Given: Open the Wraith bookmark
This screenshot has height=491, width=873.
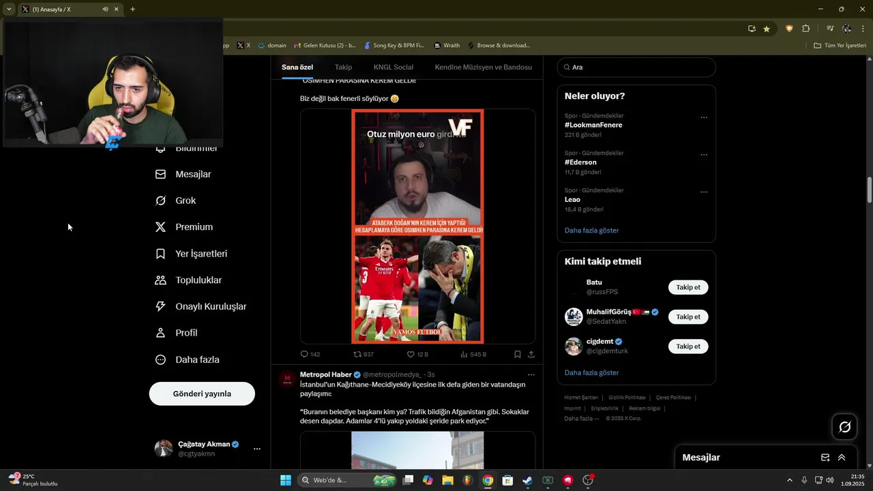Looking at the screenshot, I should pos(447,46).
